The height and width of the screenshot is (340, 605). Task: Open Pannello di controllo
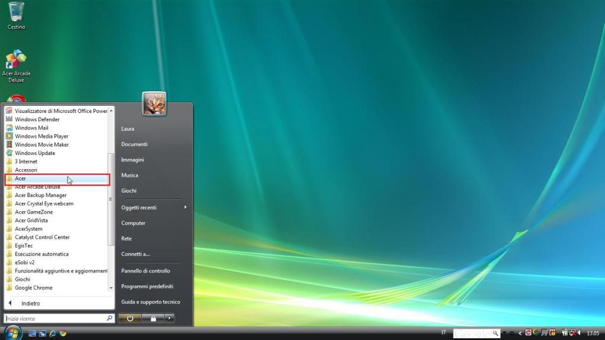click(145, 271)
